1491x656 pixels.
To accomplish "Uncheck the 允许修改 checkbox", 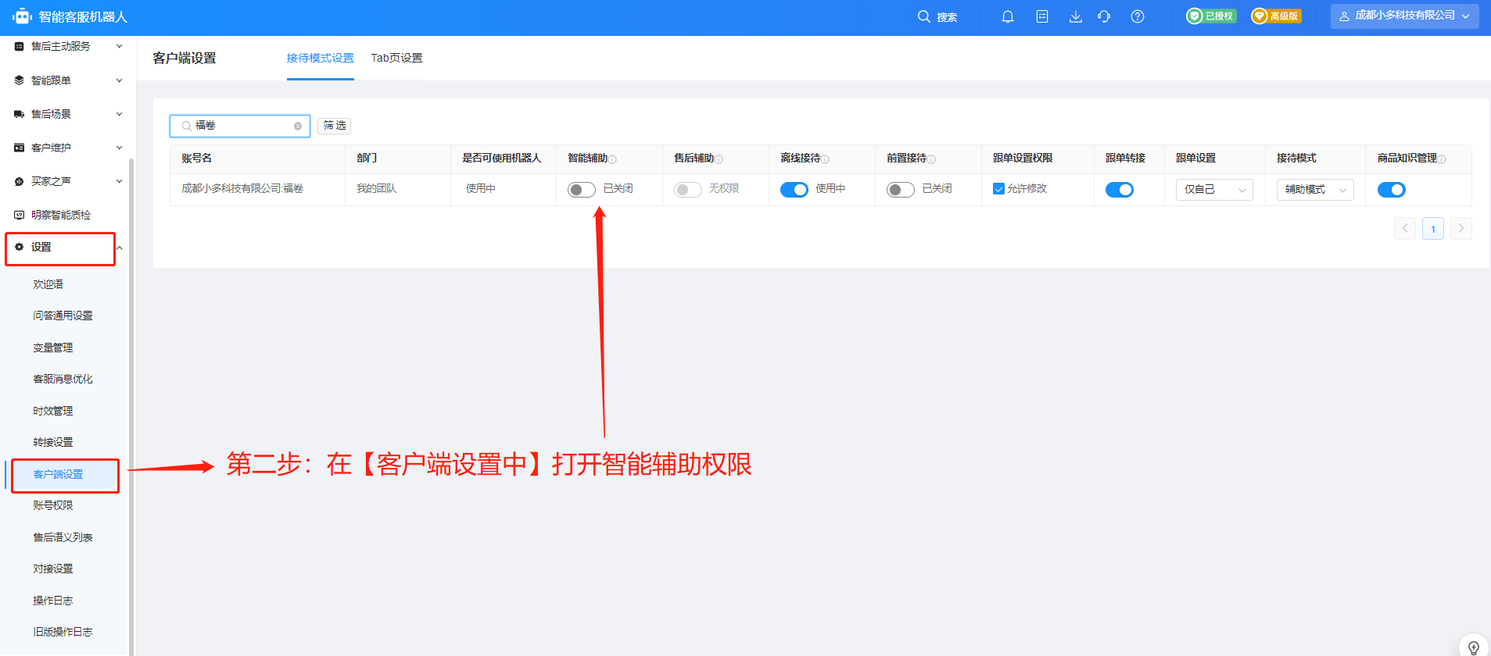I will 998,189.
